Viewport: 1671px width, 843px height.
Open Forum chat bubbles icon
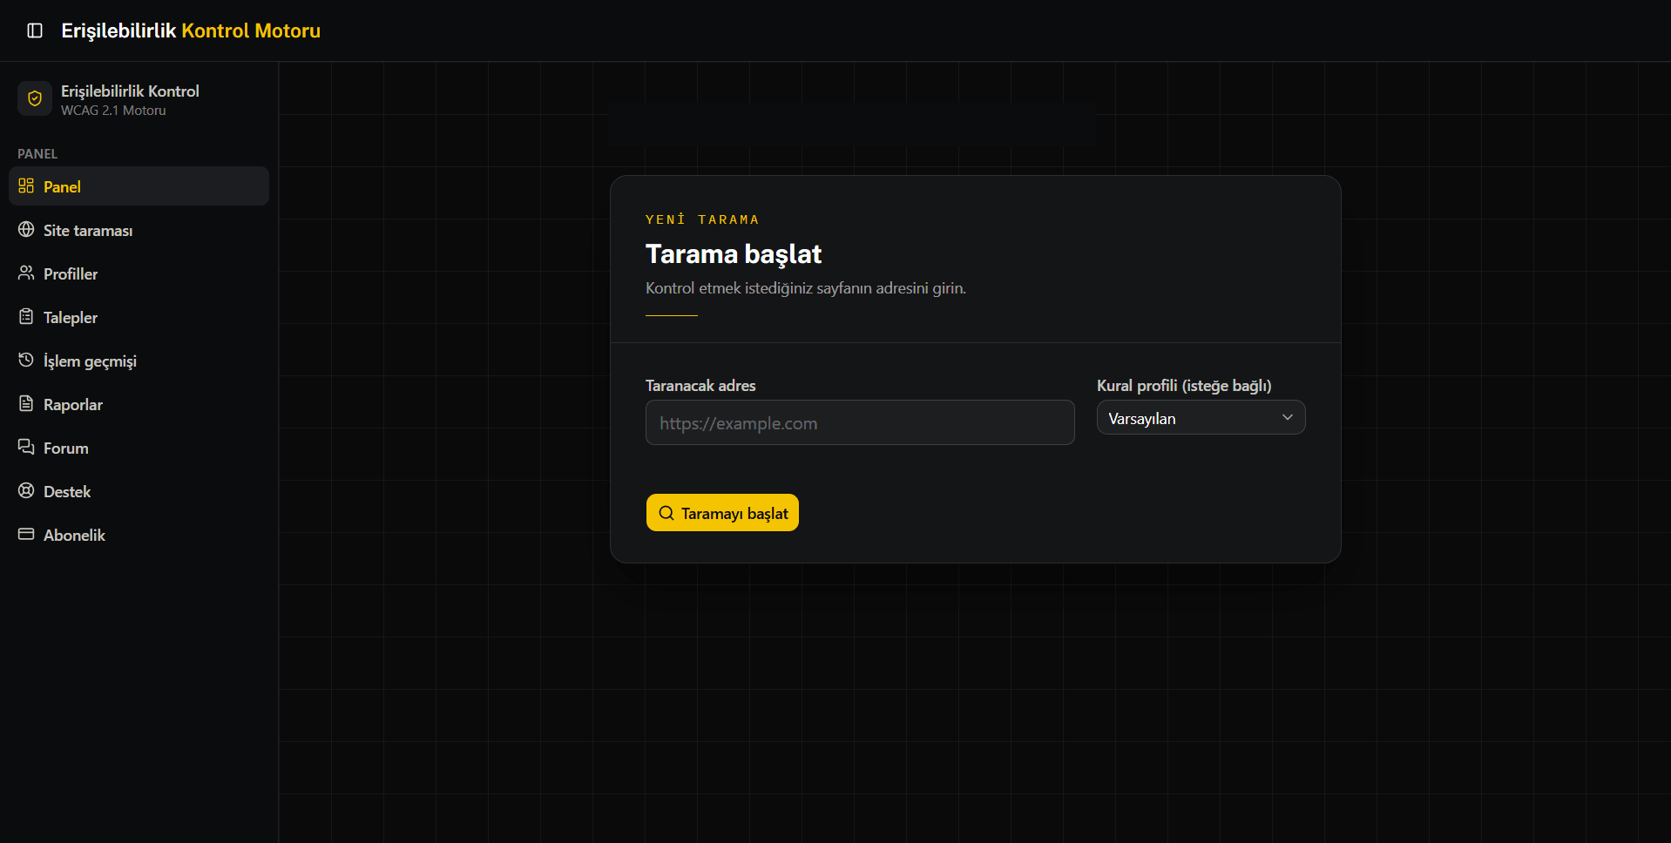pyautogui.click(x=26, y=448)
